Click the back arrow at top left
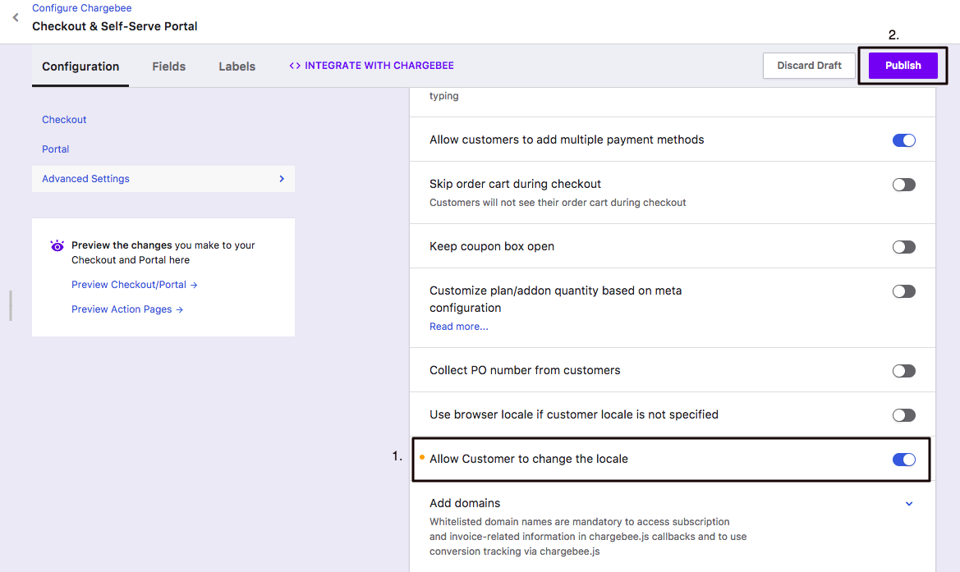960x572 pixels. pyautogui.click(x=14, y=16)
